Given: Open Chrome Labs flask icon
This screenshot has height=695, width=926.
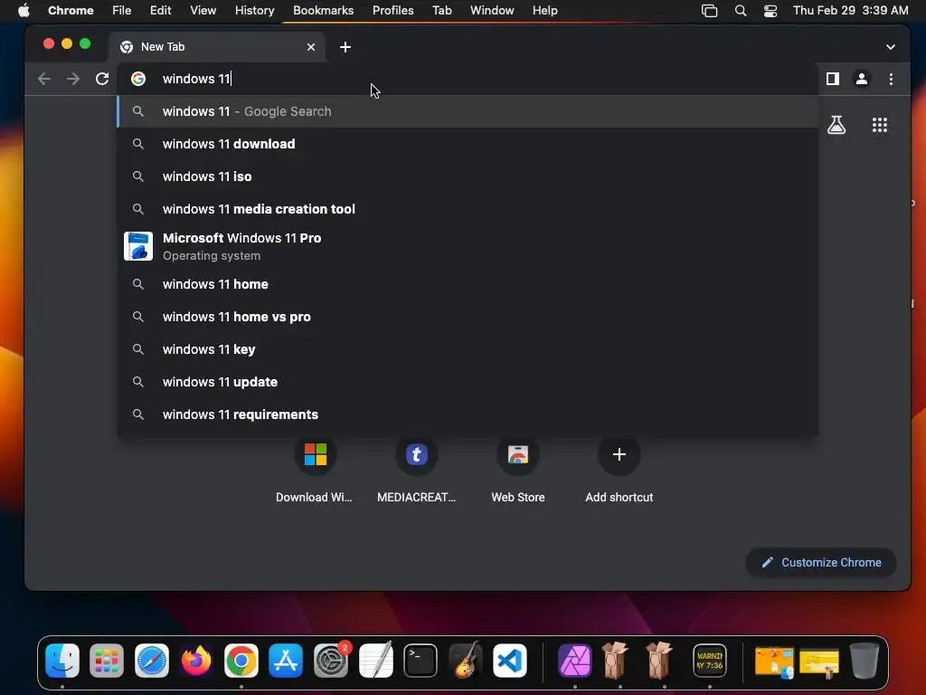Looking at the screenshot, I should pyautogui.click(x=836, y=125).
